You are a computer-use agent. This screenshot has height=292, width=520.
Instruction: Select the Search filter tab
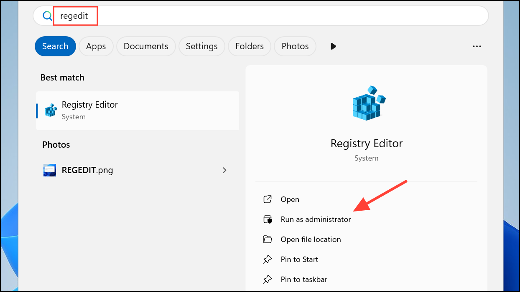click(55, 46)
